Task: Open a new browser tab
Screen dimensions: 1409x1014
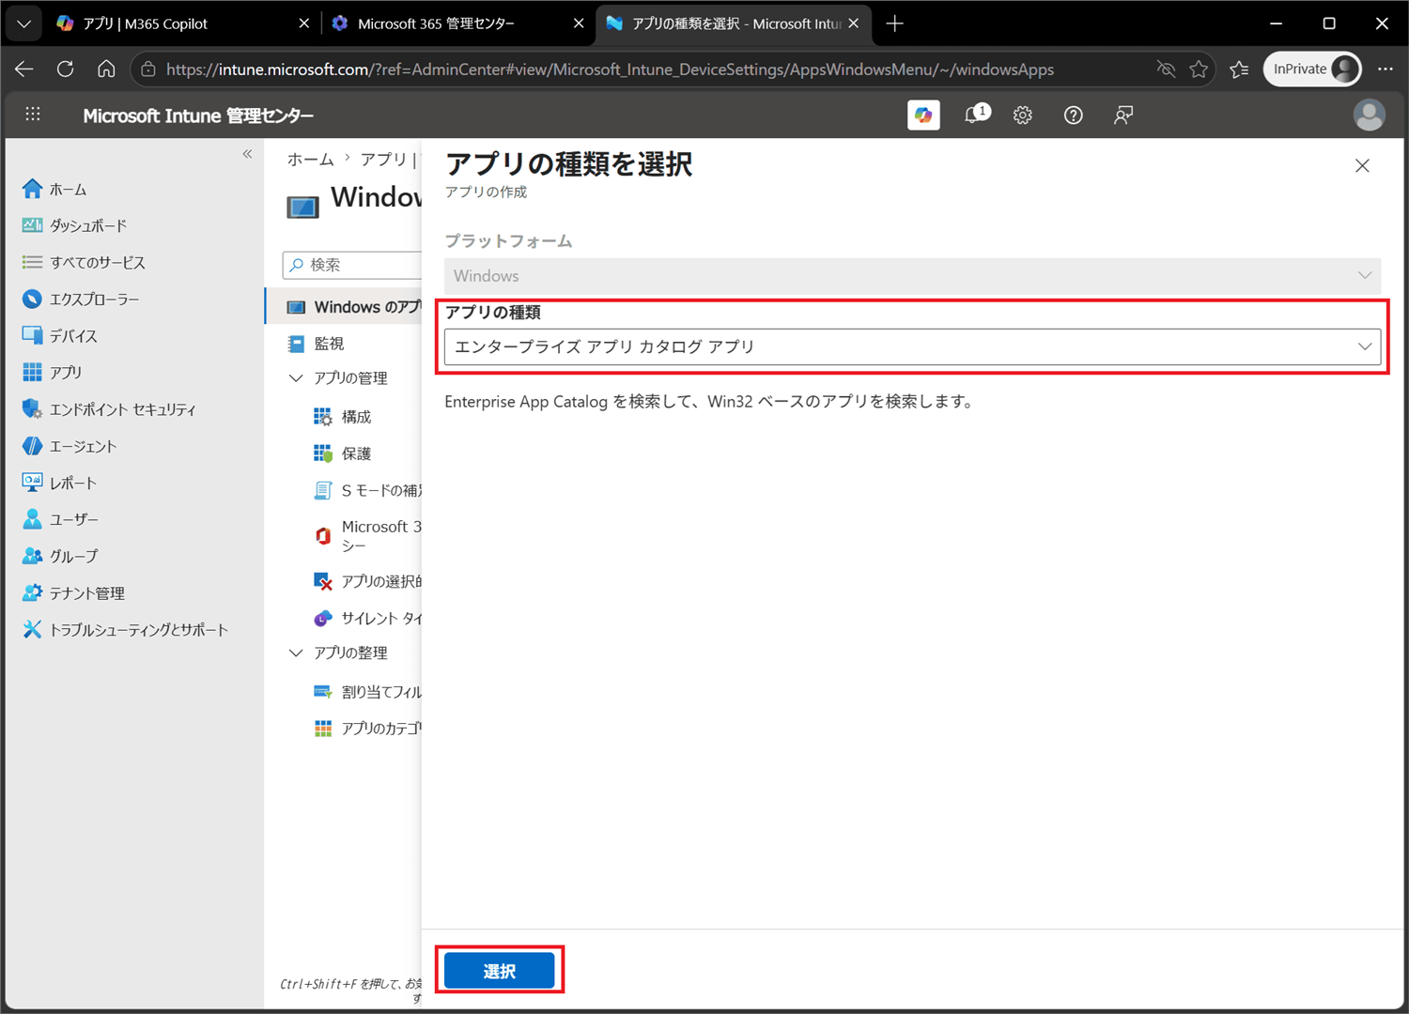Action: 895,23
